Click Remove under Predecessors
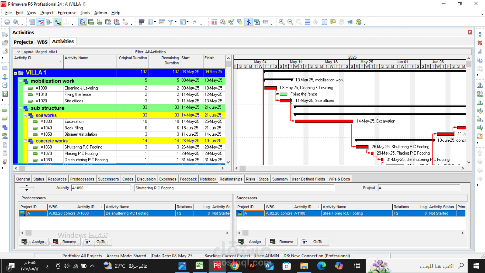Screen dimensions: 485x273 point(65,242)
